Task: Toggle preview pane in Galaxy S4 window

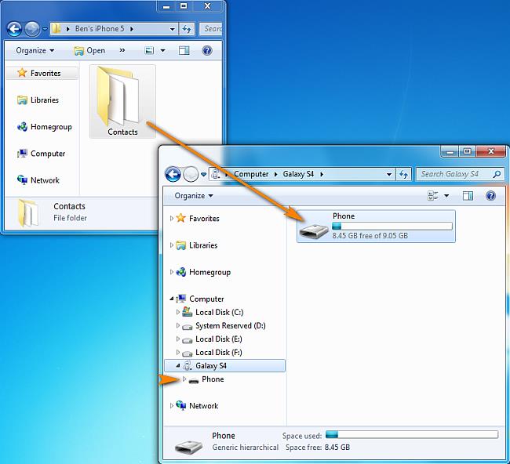Action: click(468, 196)
